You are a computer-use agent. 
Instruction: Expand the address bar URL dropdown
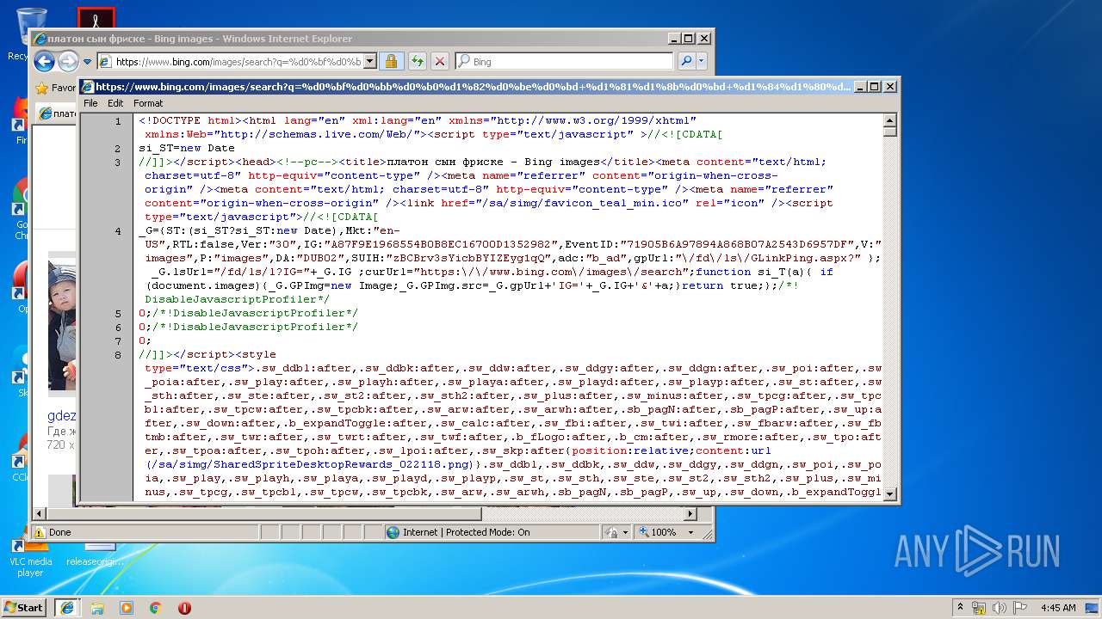(370, 61)
